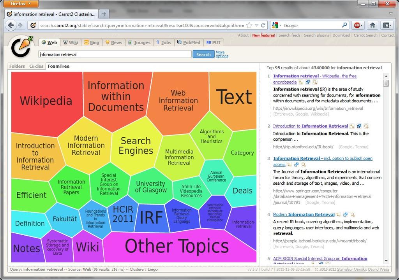This screenshot has width=399, height=280.
Task: Select the FoamTree visualization tab
Action: click(58, 66)
